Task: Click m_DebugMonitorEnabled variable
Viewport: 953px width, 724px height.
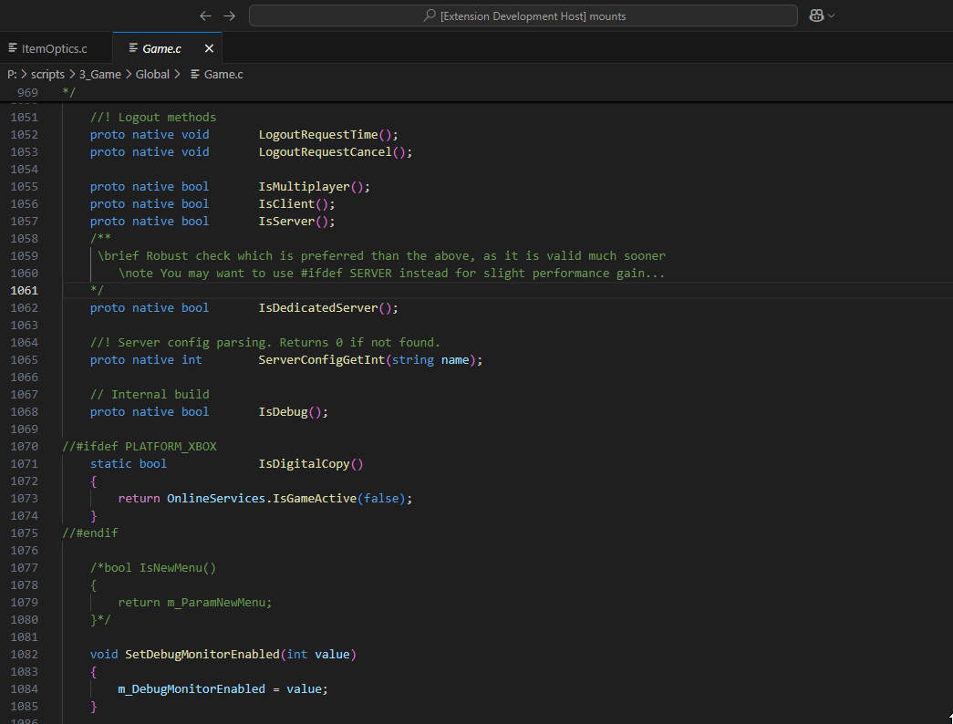Action: [x=192, y=688]
